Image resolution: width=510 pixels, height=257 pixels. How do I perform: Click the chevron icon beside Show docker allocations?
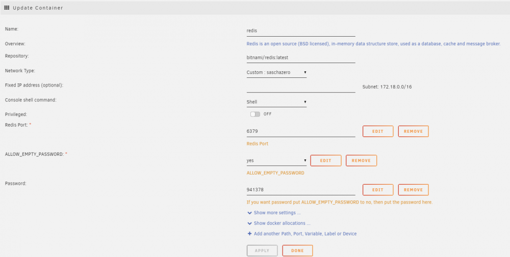249,223
